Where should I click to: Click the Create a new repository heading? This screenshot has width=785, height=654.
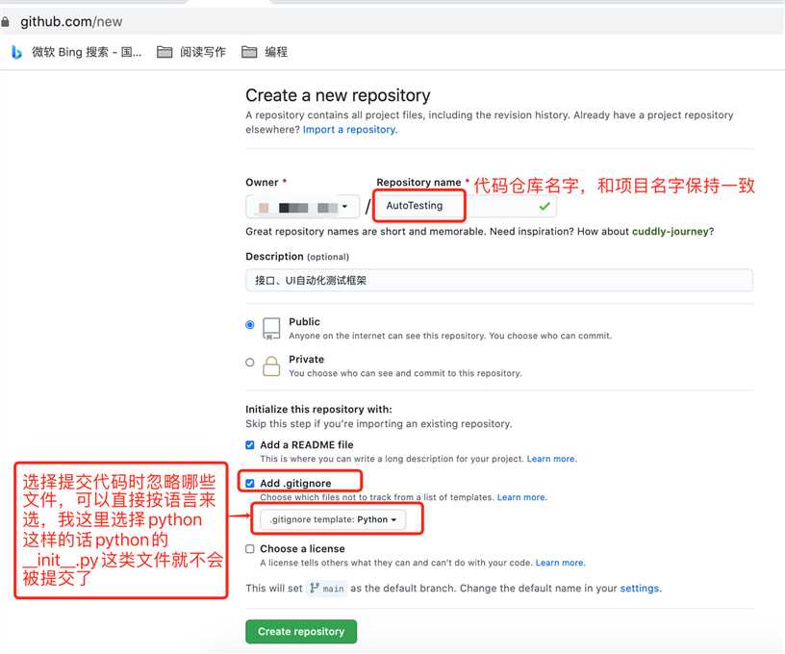(338, 95)
